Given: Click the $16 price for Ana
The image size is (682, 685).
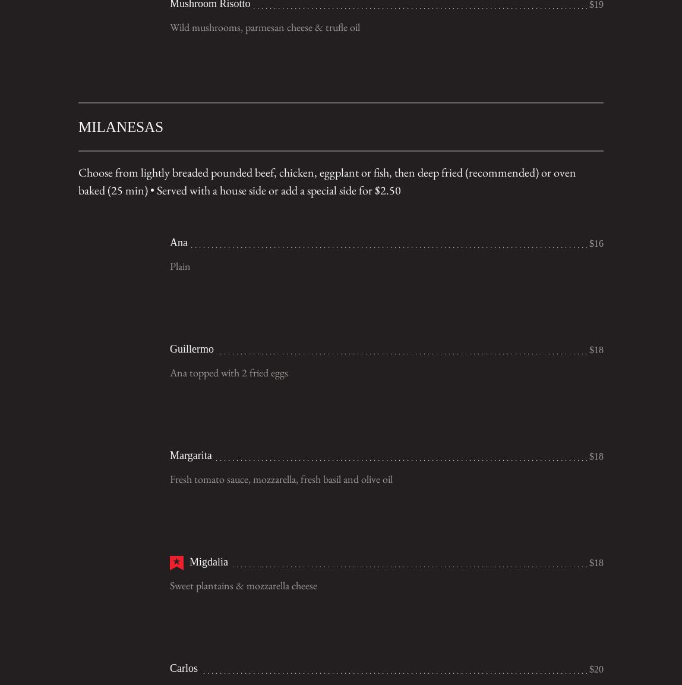Looking at the screenshot, I should [596, 244].
